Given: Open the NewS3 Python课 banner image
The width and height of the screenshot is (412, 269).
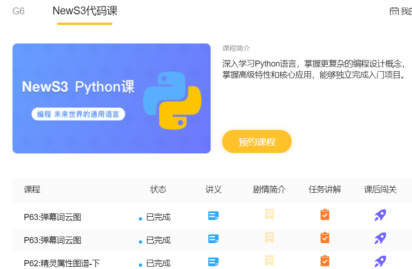Looking at the screenshot, I should pyautogui.click(x=112, y=98).
